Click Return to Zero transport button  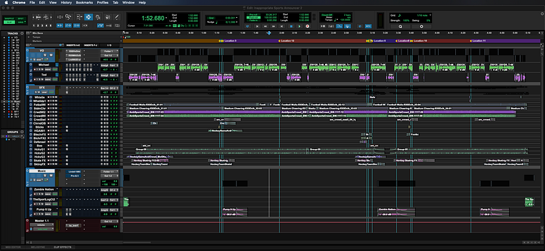257,26
